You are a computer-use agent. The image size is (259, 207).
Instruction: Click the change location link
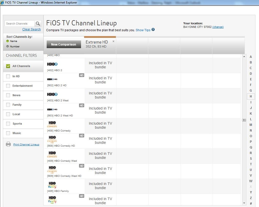(218, 27)
